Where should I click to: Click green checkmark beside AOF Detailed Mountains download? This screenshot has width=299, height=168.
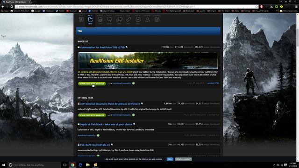[x=134, y=115]
